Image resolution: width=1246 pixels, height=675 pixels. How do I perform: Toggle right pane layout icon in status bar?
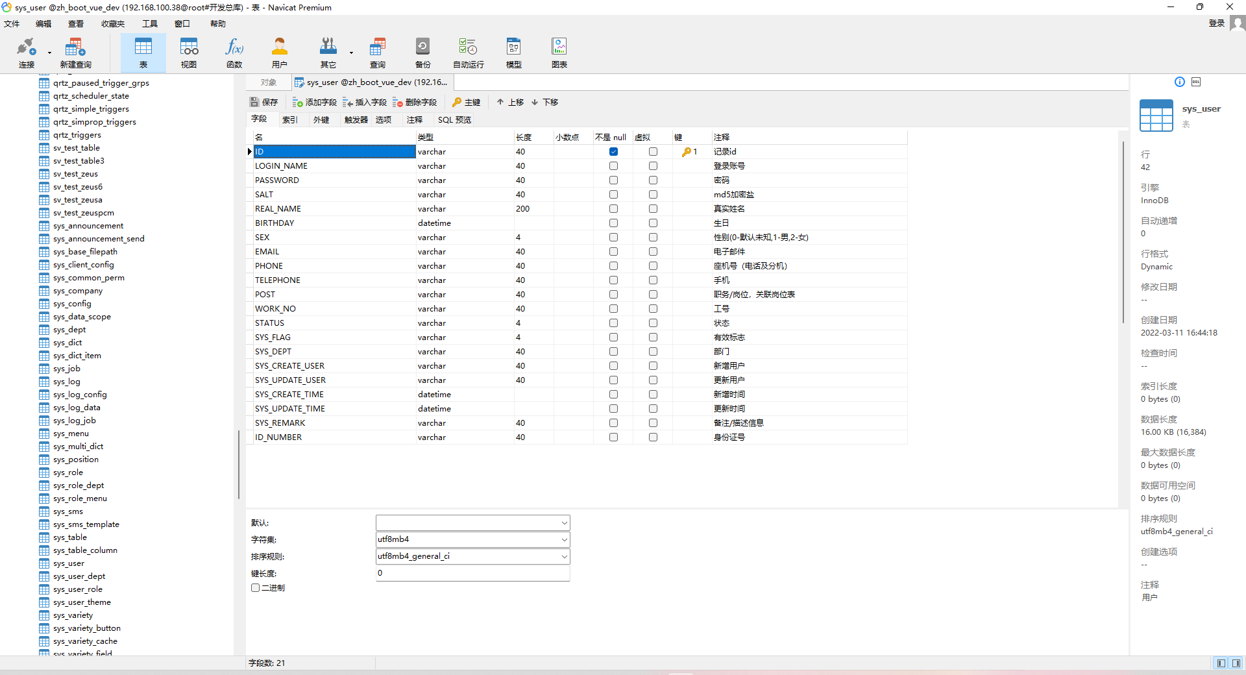(x=1236, y=663)
